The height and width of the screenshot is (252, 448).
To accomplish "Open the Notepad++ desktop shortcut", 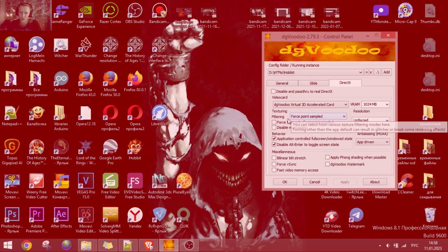I will click(x=12, y=115).
